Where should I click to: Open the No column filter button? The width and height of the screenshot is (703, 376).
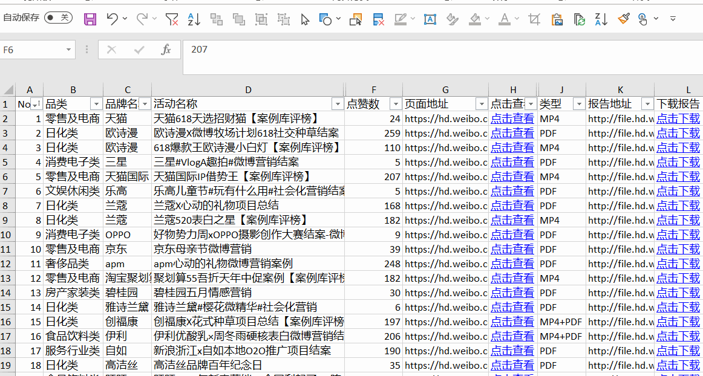click(36, 104)
